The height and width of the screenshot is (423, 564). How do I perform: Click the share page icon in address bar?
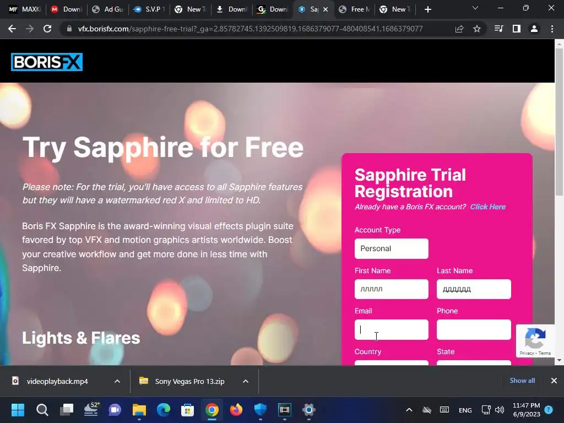pos(459,29)
